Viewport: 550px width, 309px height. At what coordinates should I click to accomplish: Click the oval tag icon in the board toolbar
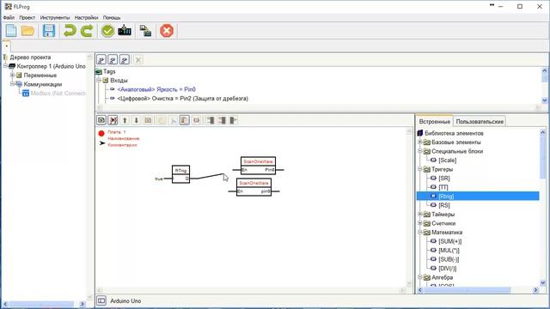coord(197,120)
